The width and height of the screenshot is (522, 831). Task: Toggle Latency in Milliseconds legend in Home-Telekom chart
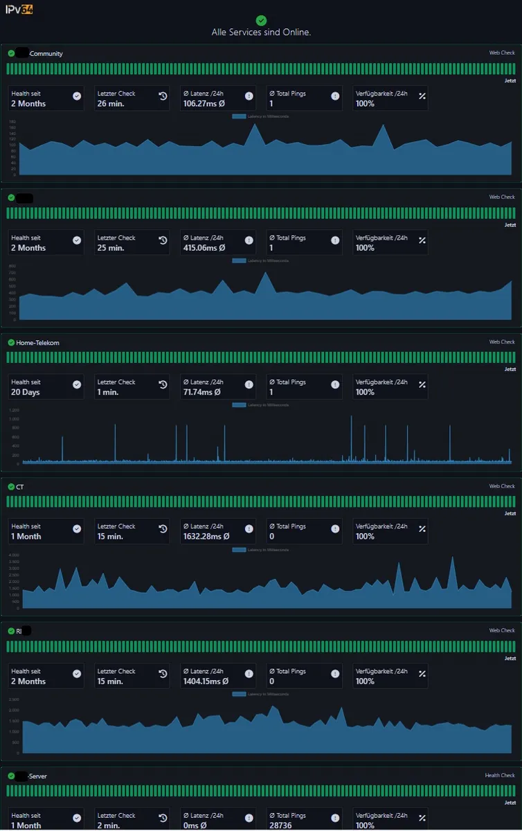(261, 404)
